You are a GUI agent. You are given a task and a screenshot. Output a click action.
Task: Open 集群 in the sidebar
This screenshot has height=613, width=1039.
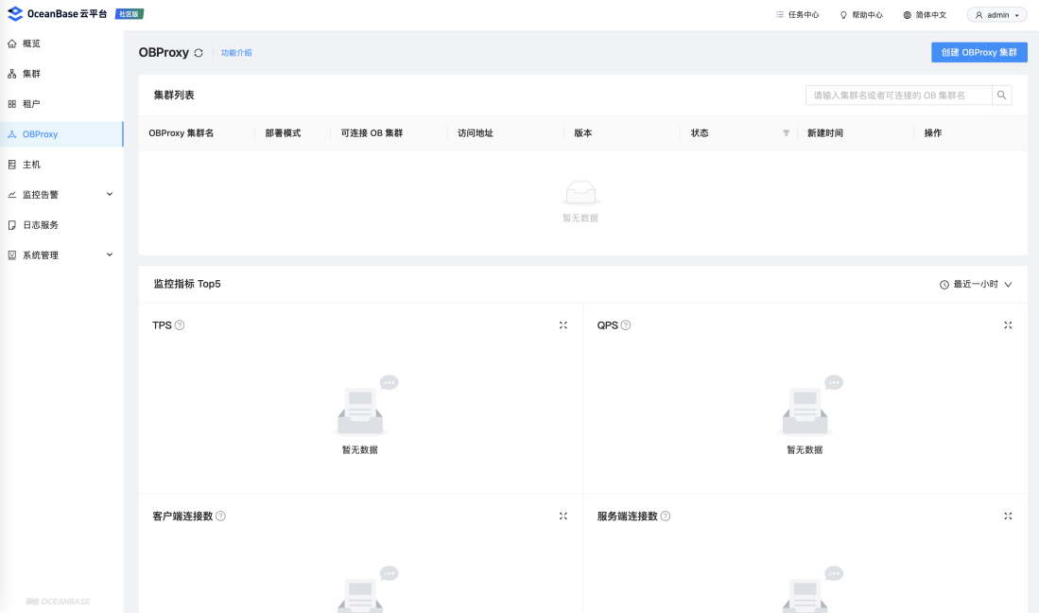(x=61, y=74)
